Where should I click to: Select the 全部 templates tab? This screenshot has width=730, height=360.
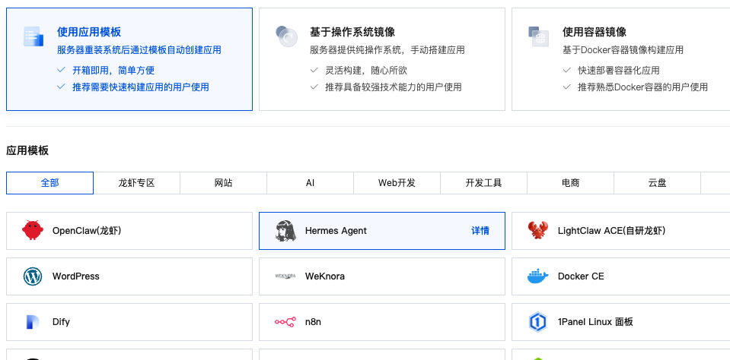(49, 183)
